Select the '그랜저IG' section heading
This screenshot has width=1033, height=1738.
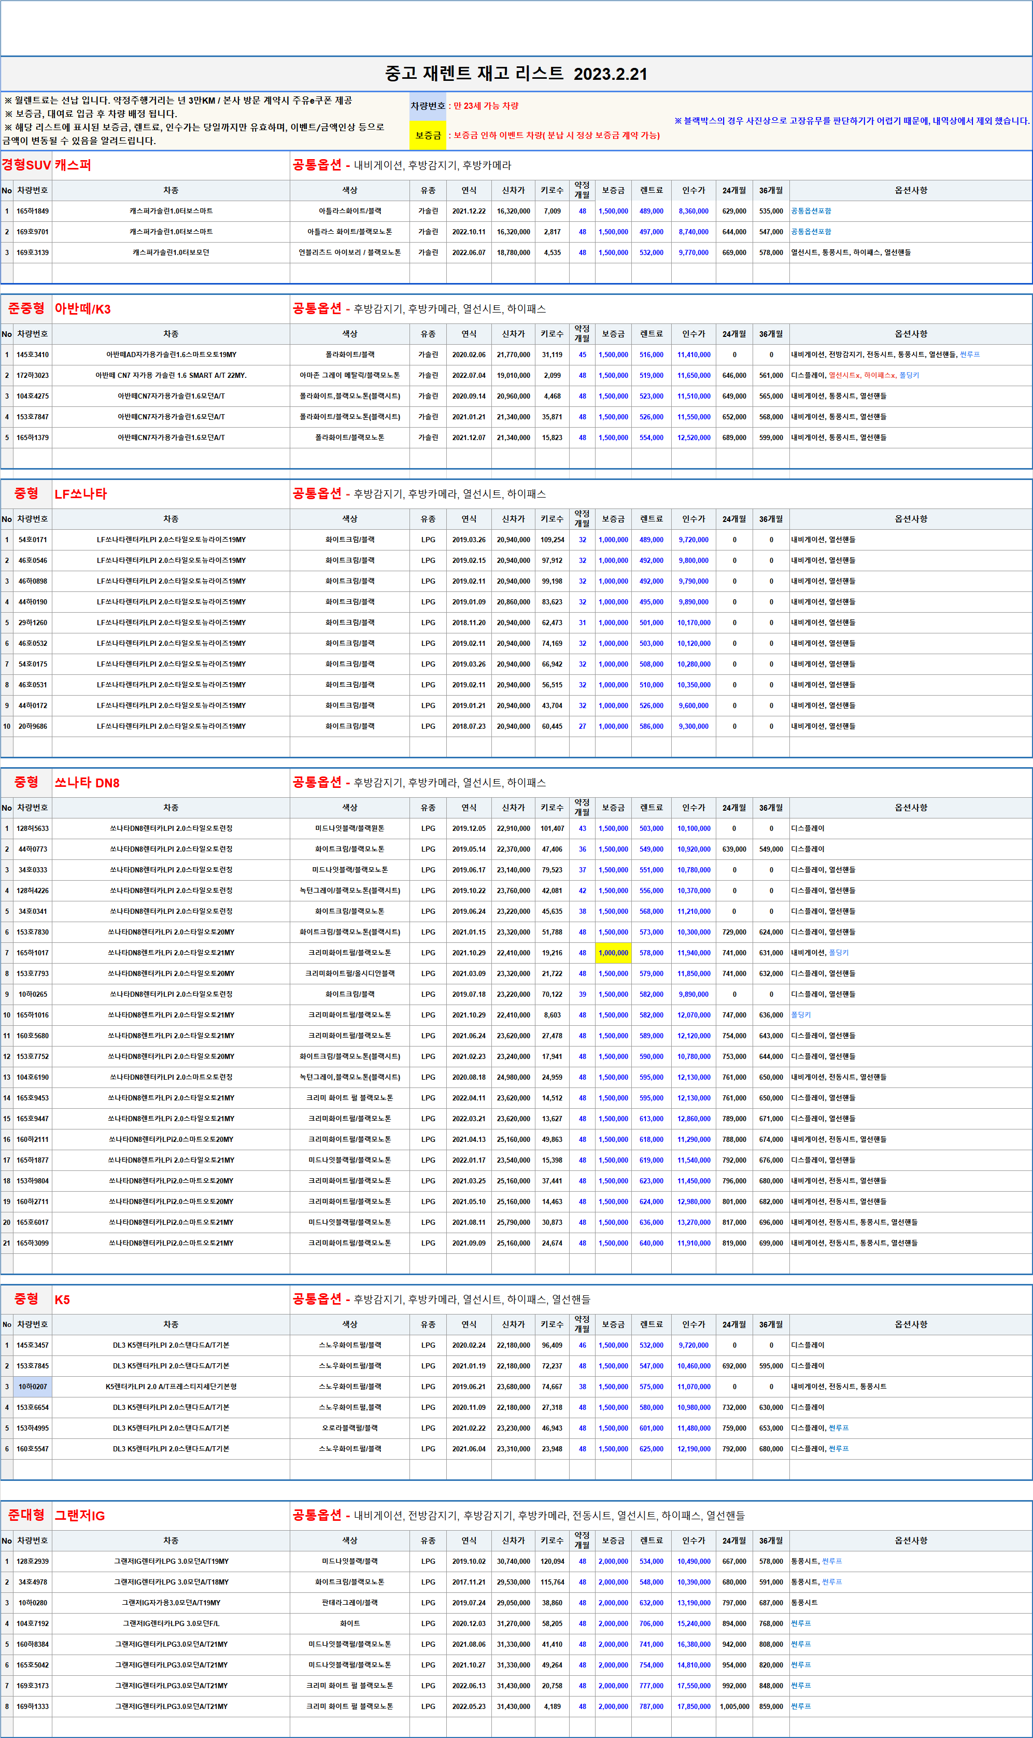[x=79, y=1515]
